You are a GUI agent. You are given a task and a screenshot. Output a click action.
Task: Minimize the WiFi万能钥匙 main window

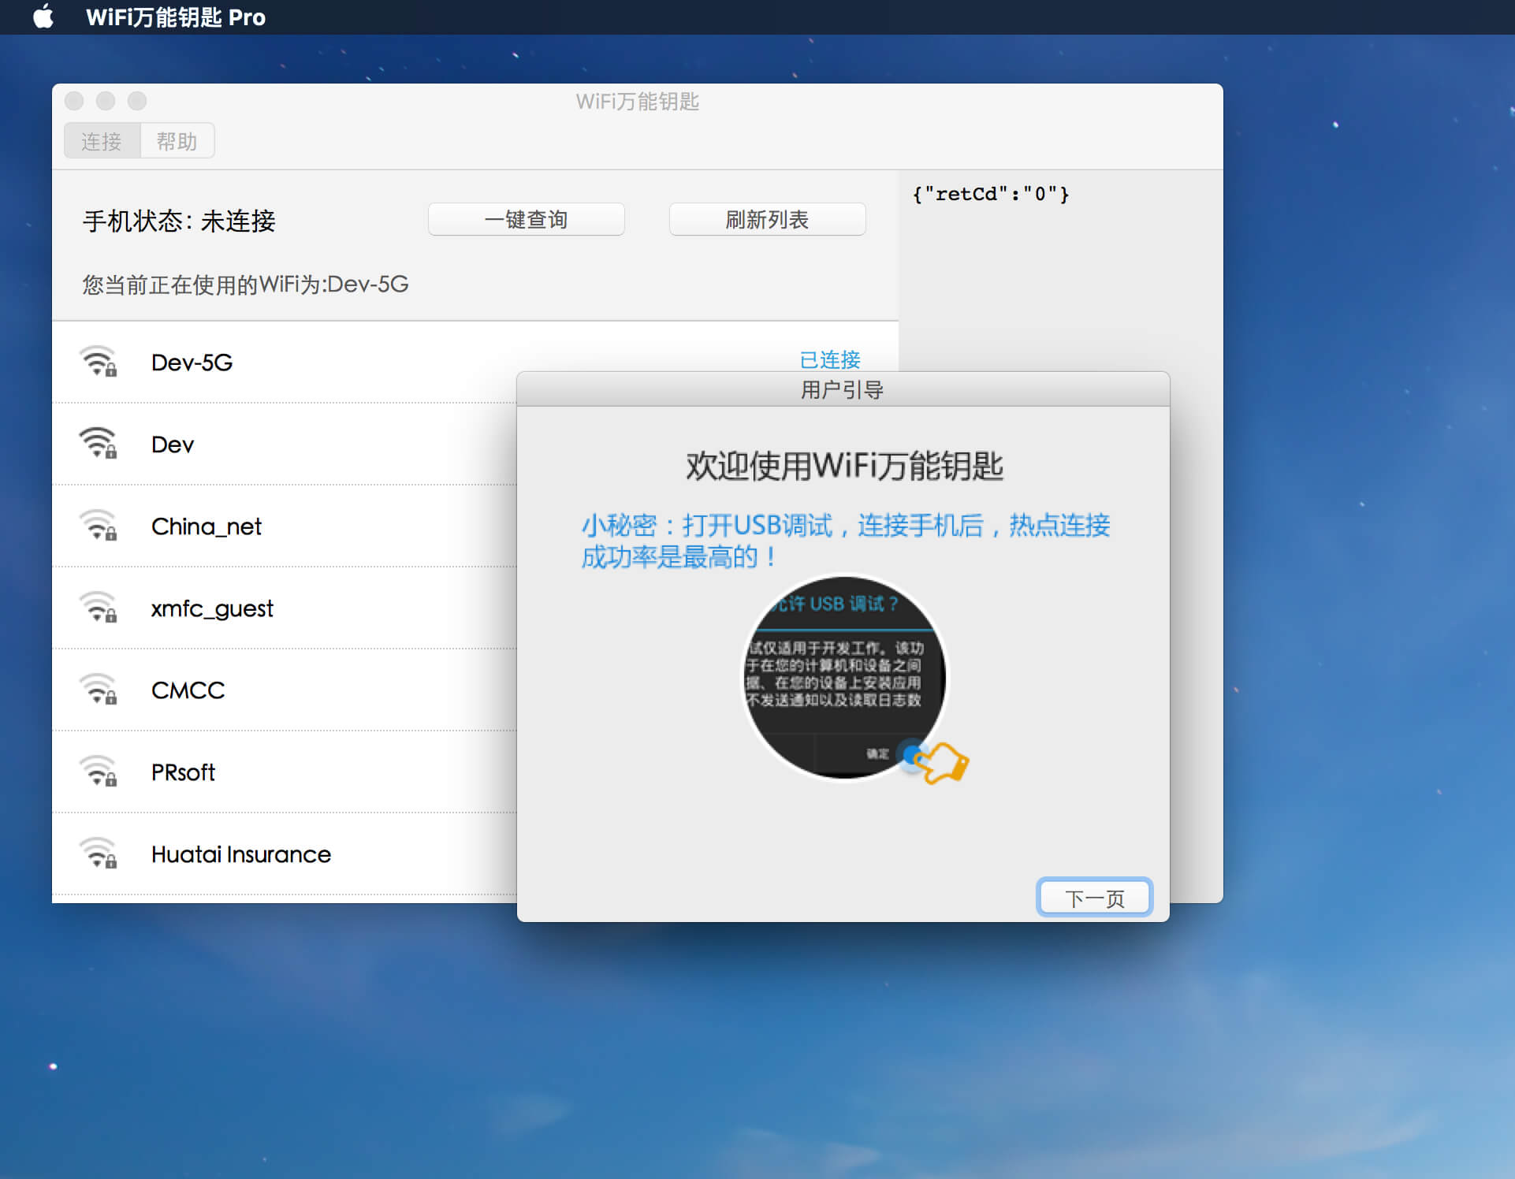coord(106,101)
